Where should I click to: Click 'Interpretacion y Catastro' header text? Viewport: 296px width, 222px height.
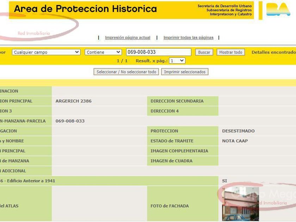(231, 14)
